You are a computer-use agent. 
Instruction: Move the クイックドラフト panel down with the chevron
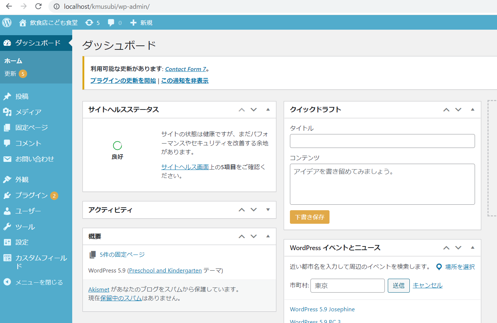tap(458, 109)
